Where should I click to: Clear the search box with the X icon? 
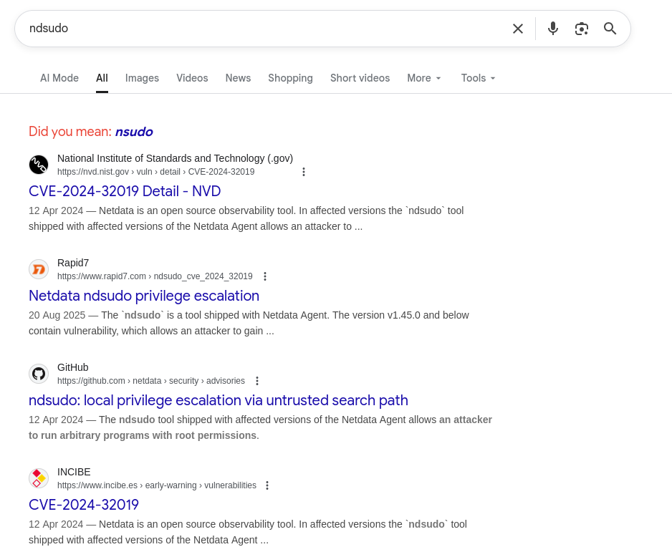point(518,29)
